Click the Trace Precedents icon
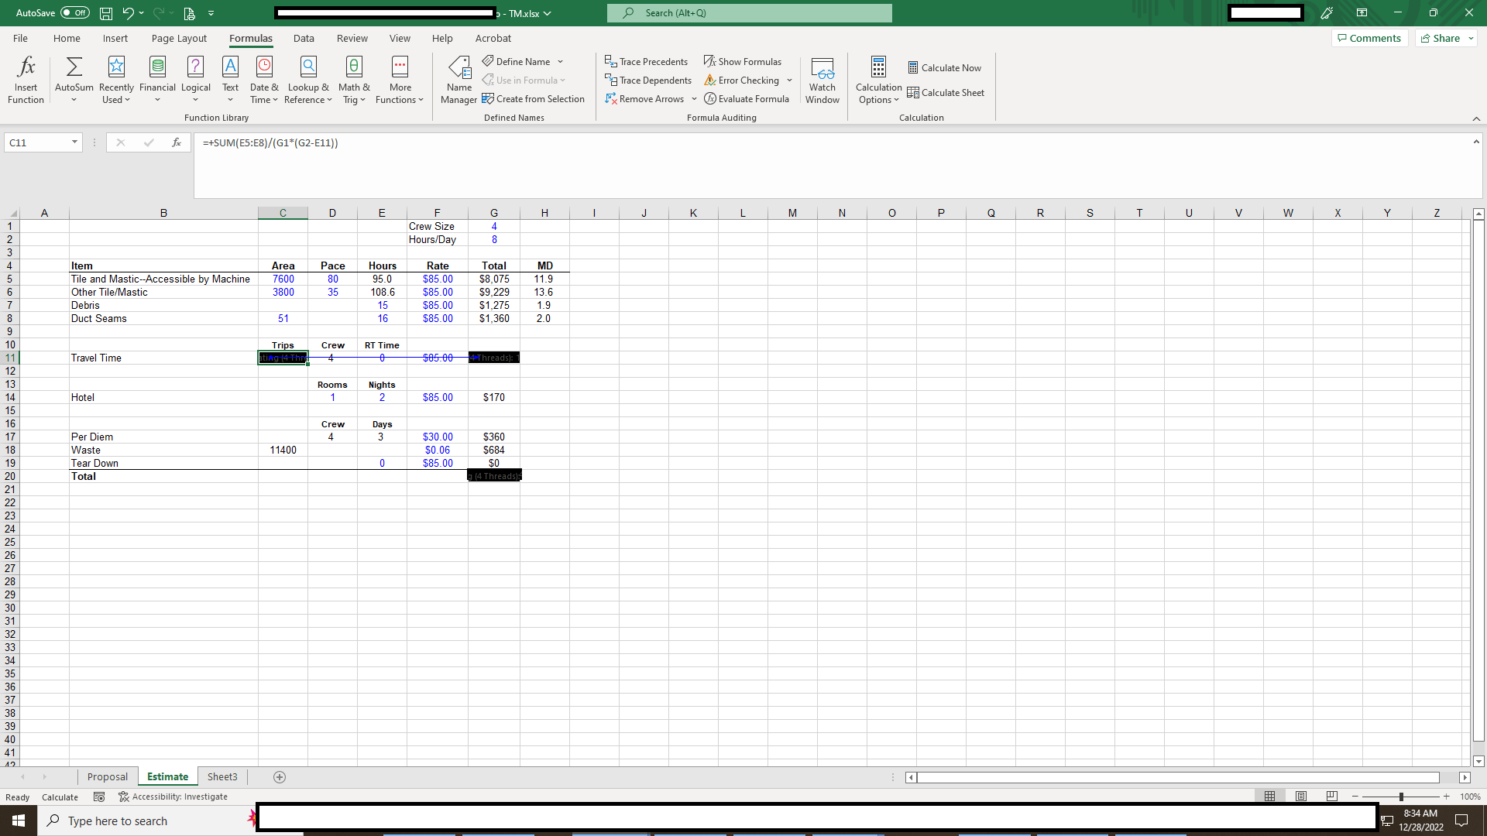Image resolution: width=1487 pixels, height=836 pixels. pos(611,61)
